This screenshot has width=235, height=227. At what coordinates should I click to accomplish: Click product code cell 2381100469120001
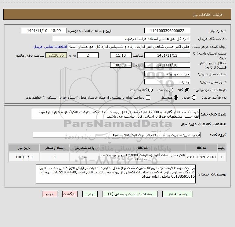pyautogui.click(x=201, y=157)
